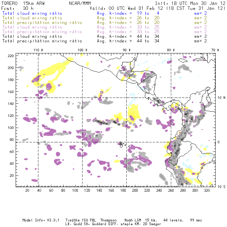The image size is (227, 227).
Task: Select purple "Total cloud mixing ratio" legend line
Action: (32, 27)
